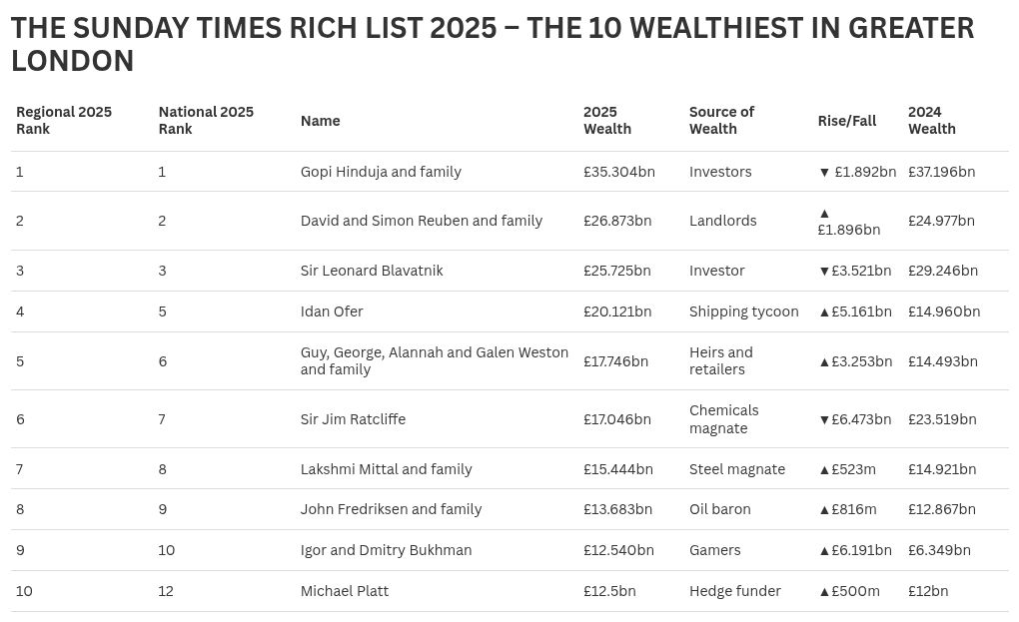This screenshot has height=622, width=1019.
Task: Click the down arrow beside £1.892bn
Action: point(824,172)
